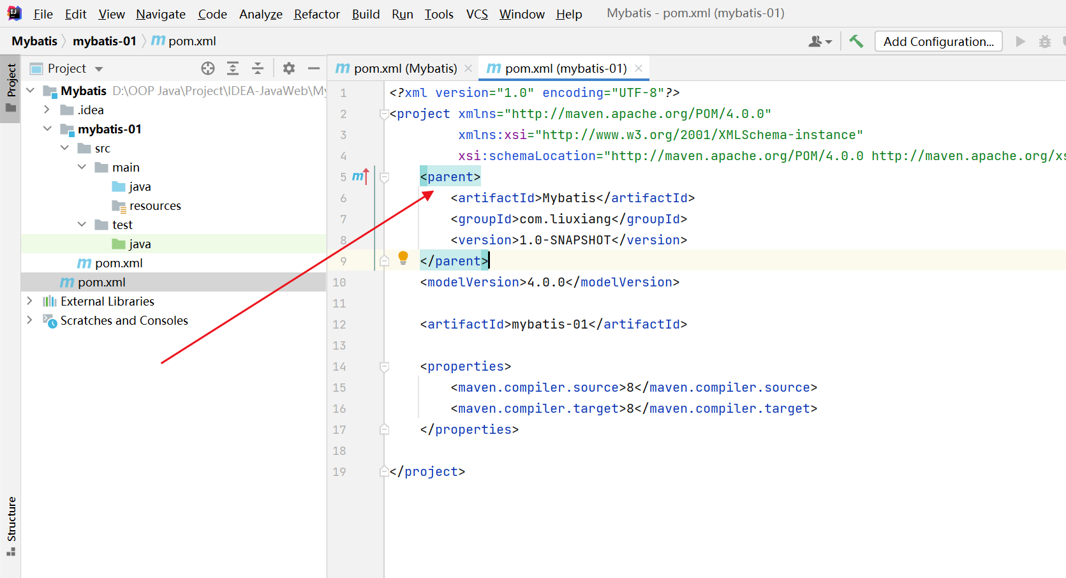Viewport: 1066px width, 578px height.
Task: Open the Edit menu
Action: tap(75, 14)
